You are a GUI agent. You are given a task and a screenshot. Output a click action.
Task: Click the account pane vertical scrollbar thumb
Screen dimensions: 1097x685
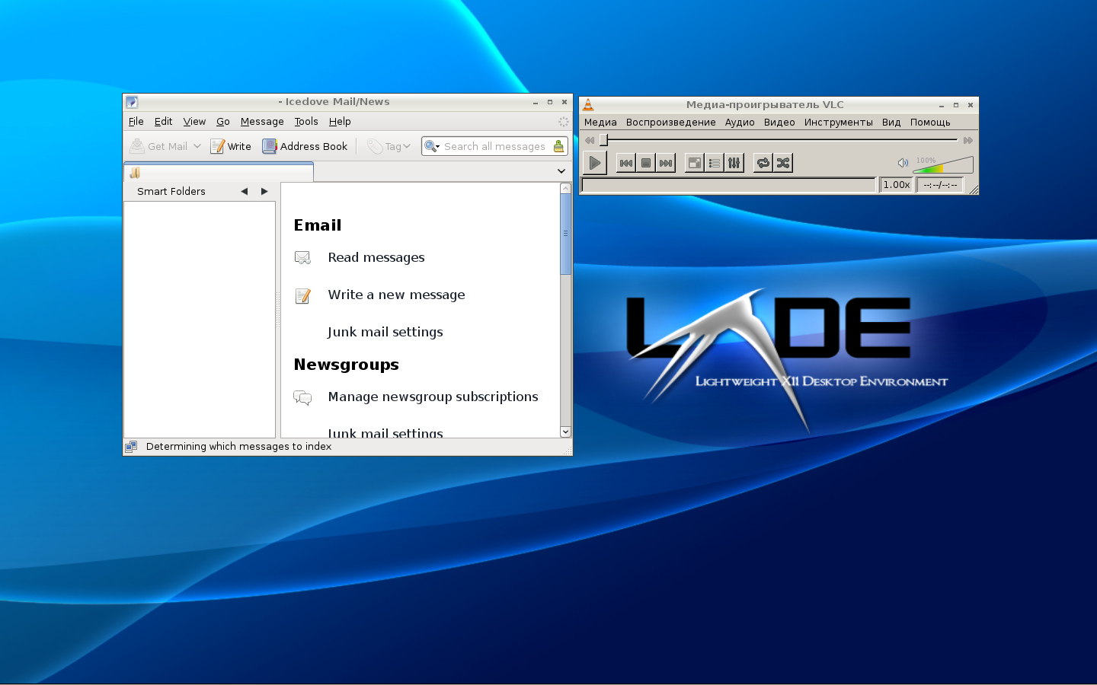[565, 234]
